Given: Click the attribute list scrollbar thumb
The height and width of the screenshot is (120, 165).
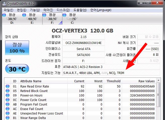Looking at the screenshot, I should pos(158,95).
